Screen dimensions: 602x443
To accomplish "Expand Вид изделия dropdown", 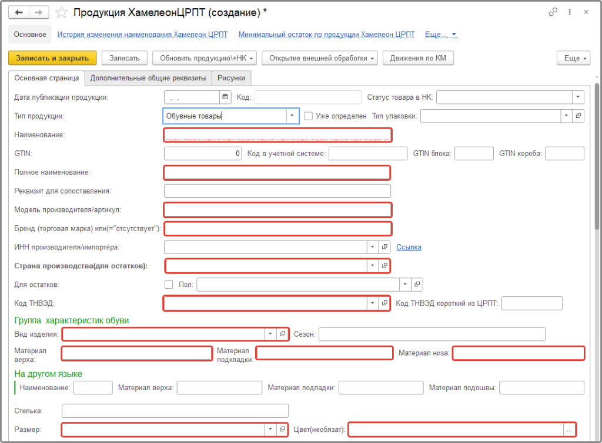I will [270, 334].
